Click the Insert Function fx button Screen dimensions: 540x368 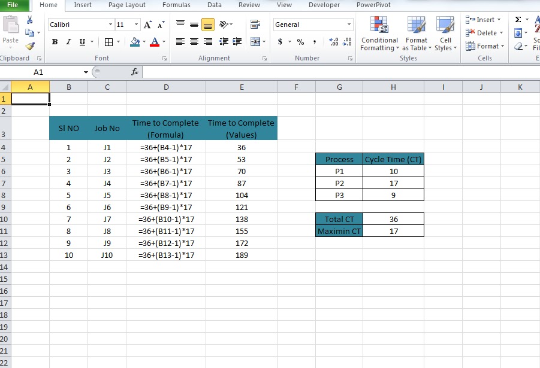(x=133, y=71)
